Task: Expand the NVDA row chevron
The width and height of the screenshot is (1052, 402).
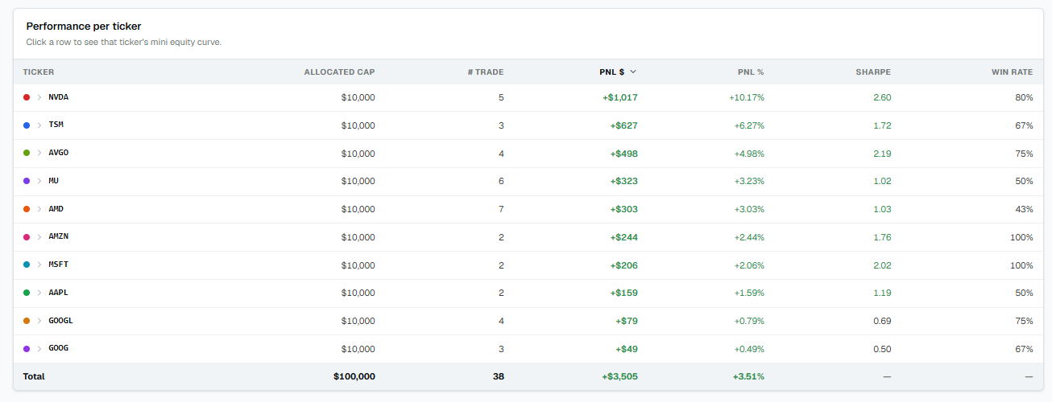Action: [39, 97]
